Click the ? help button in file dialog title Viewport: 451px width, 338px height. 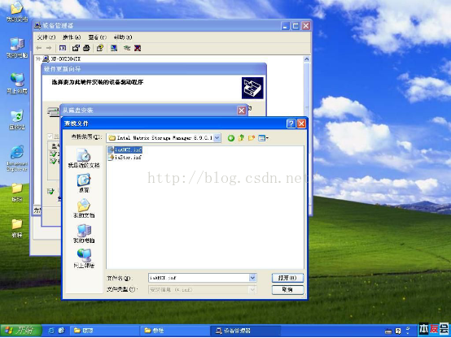[291, 123]
